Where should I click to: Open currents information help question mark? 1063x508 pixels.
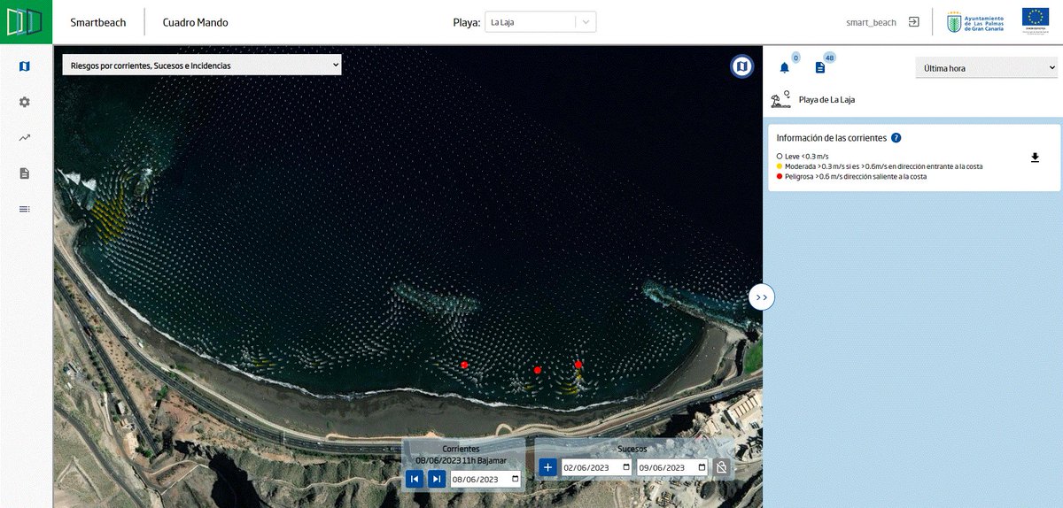point(896,138)
